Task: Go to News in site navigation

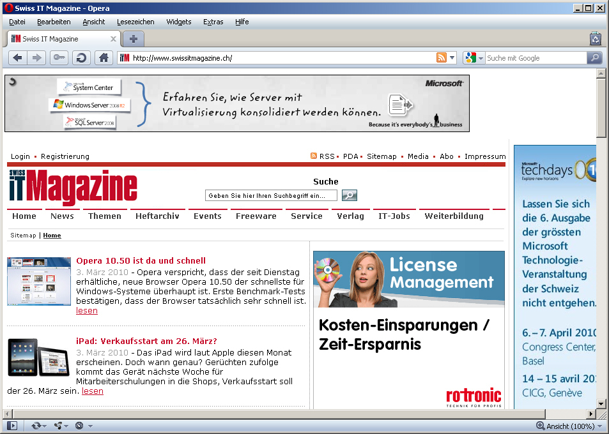Action: pyautogui.click(x=62, y=216)
